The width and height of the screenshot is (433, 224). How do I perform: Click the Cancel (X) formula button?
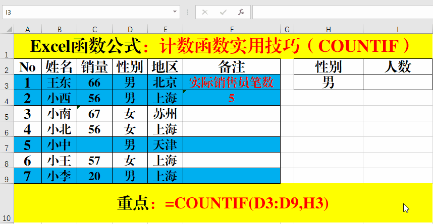205,12
